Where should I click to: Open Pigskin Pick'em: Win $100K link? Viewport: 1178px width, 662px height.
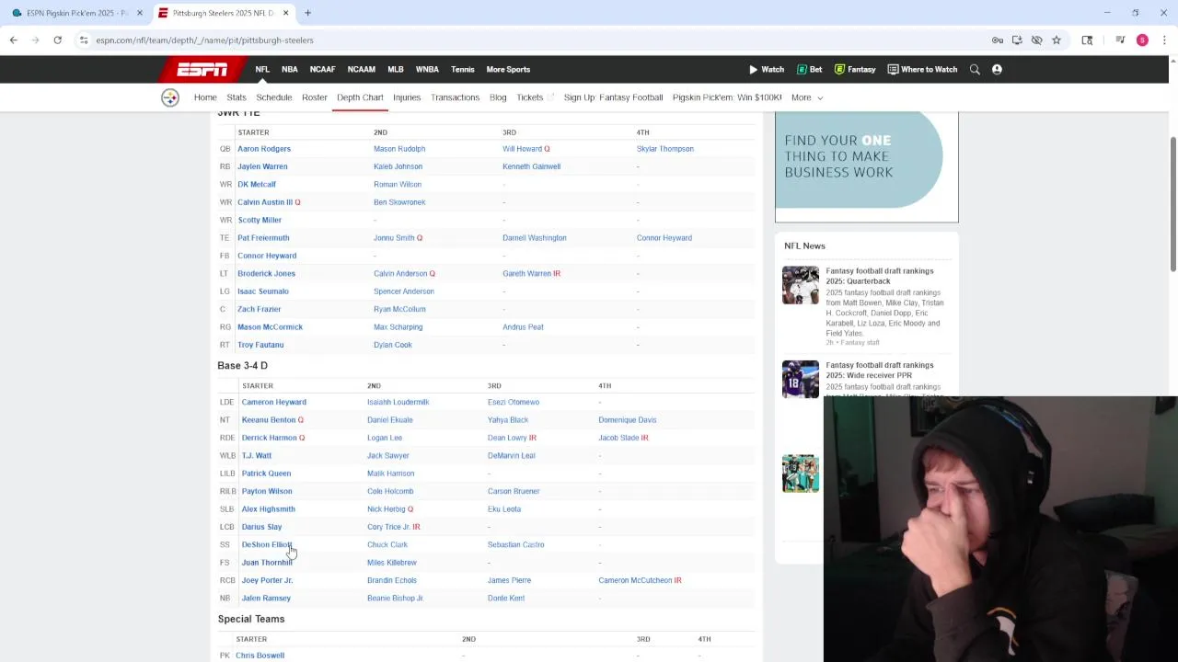click(727, 97)
